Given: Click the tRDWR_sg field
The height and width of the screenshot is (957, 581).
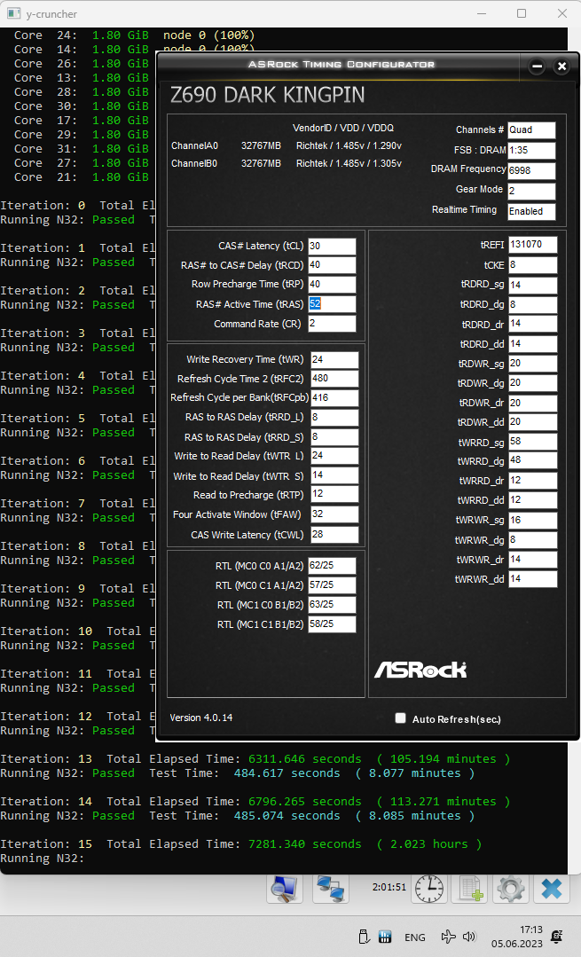Looking at the screenshot, I should (533, 364).
